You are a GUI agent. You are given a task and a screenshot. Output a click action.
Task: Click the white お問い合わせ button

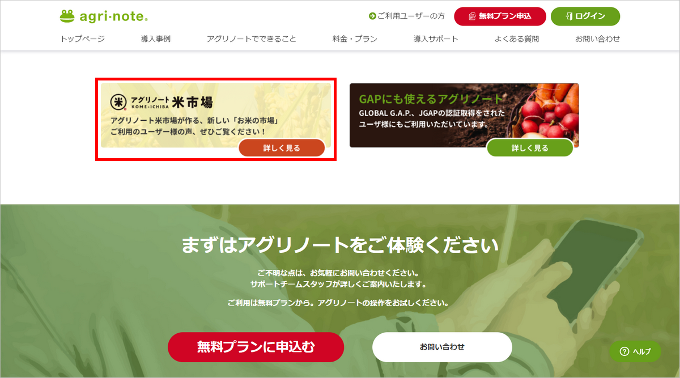coord(442,347)
